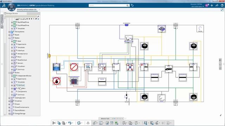Select the driver environment pedals block
The height and width of the screenshot is (126, 225).
point(129,39)
